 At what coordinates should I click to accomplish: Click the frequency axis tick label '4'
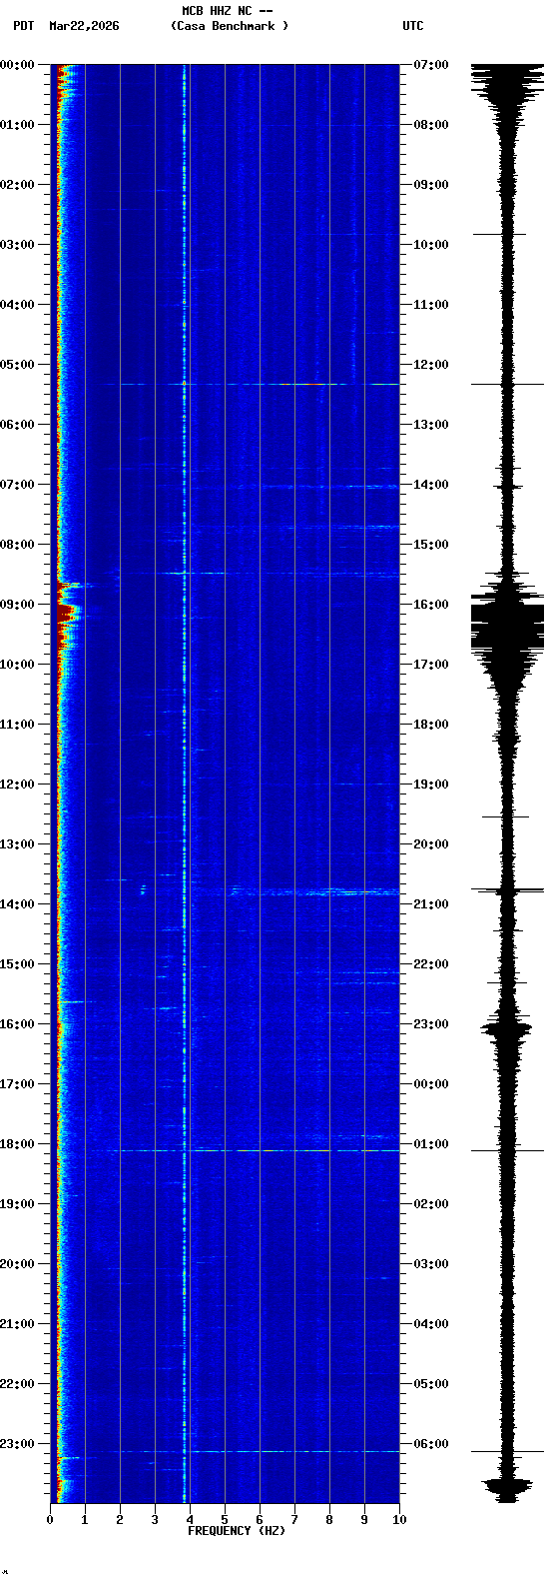(x=190, y=1520)
